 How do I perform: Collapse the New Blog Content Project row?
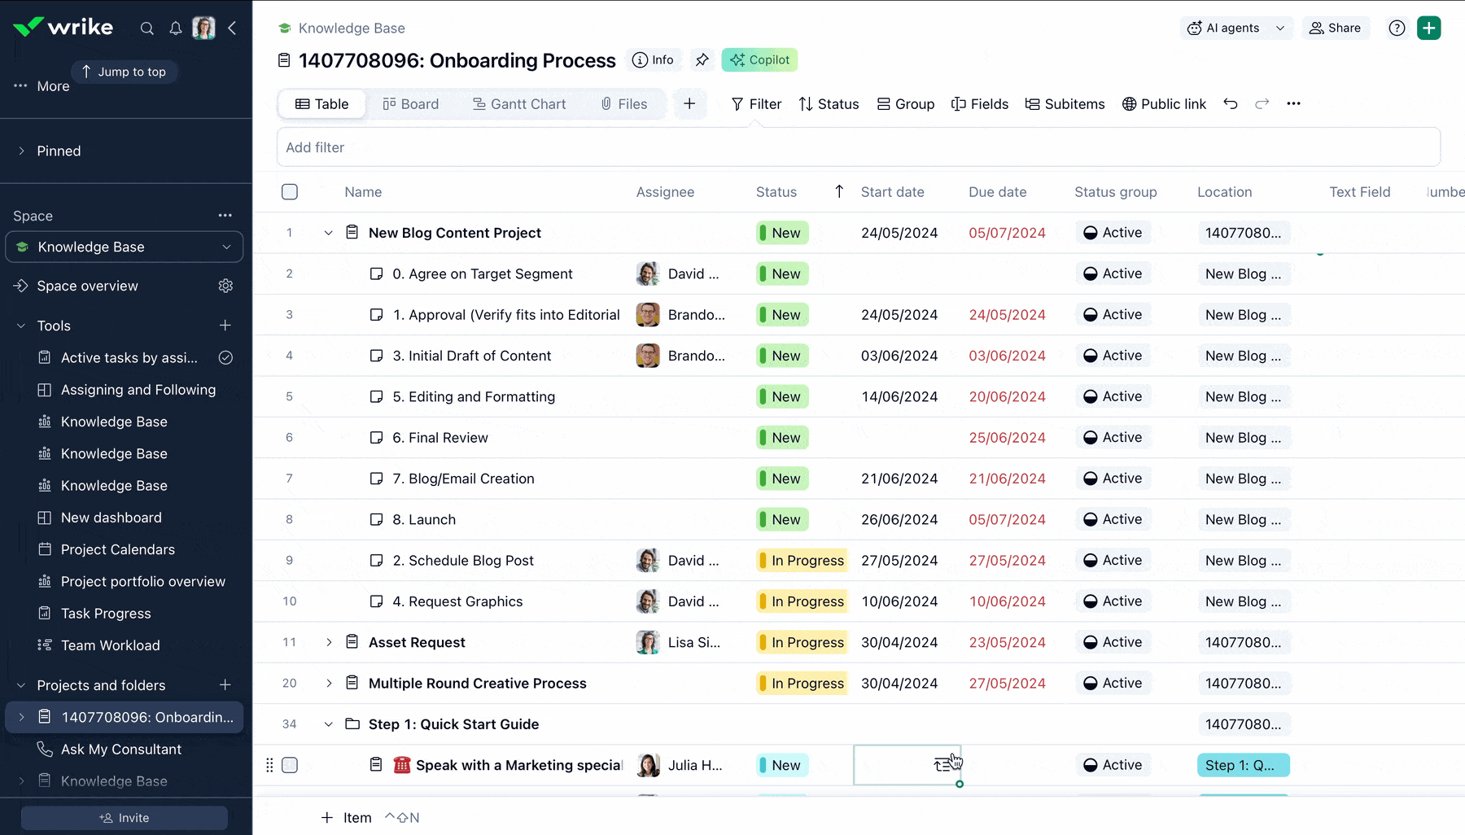(329, 233)
